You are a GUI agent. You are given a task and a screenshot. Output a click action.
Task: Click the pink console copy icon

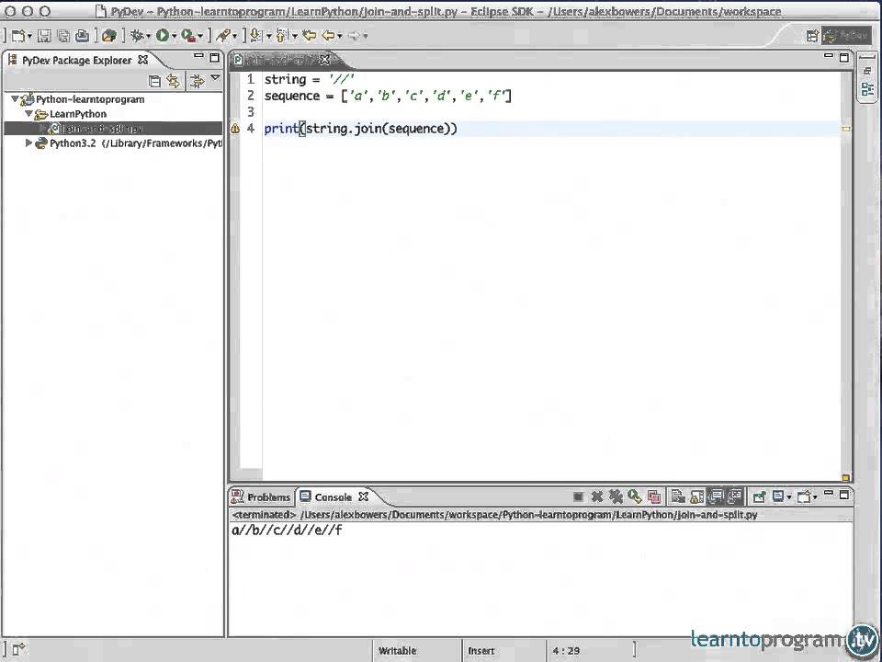click(x=653, y=497)
